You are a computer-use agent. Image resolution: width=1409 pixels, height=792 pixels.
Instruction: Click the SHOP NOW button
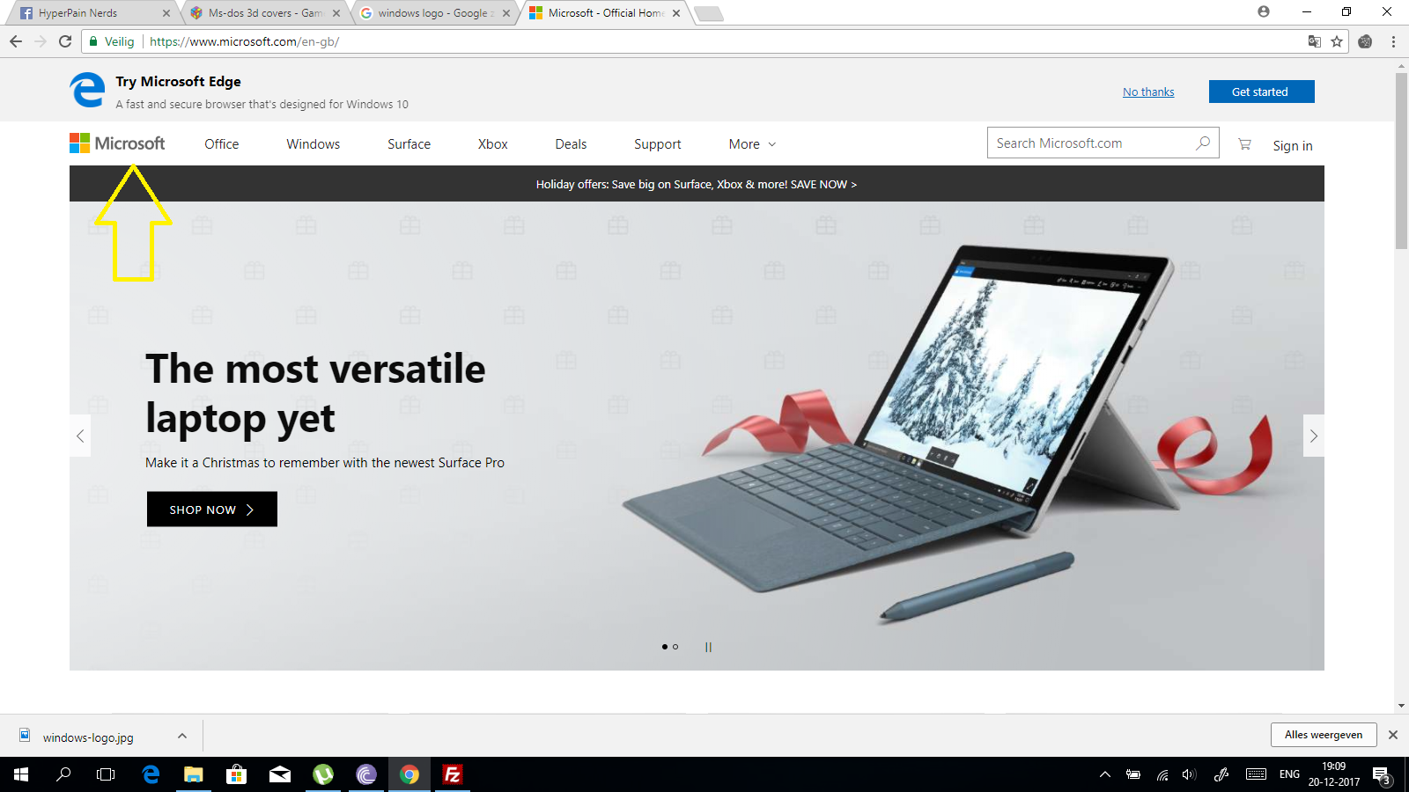[x=211, y=510]
